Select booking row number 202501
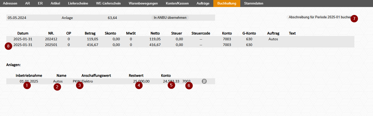Screen dimensions: 373x116 (x=180, y=45)
